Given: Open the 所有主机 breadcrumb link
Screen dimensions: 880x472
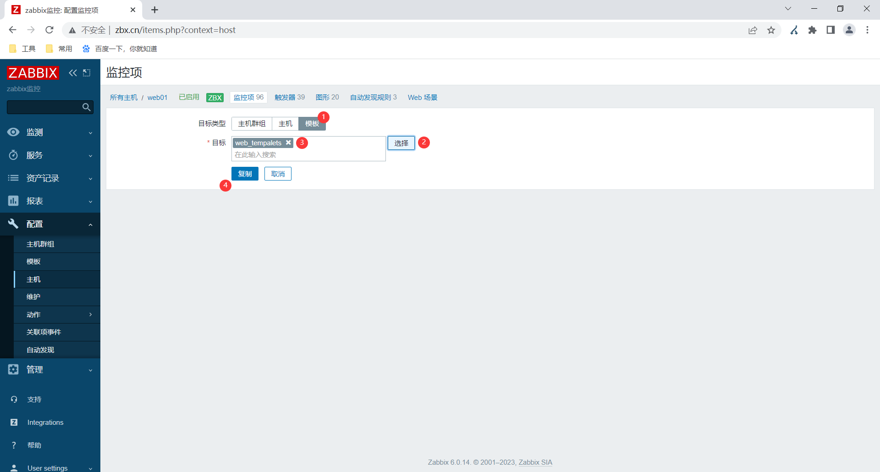Looking at the screenshot, I should 124,98.
